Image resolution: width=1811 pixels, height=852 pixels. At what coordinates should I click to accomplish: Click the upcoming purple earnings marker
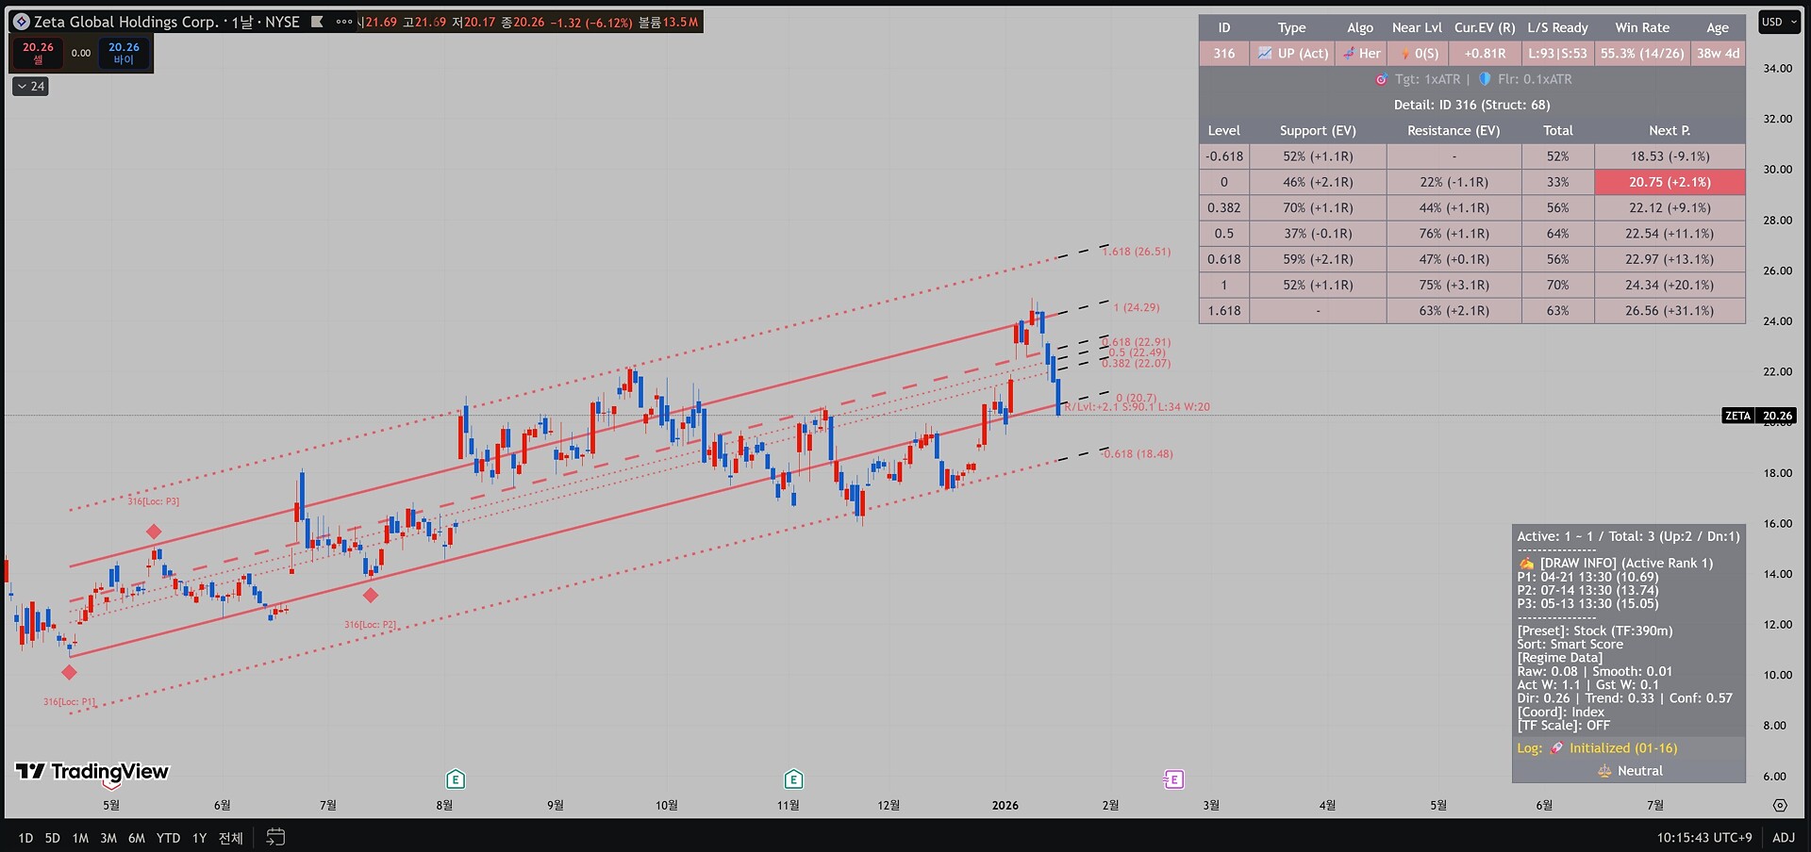pyautogui.click(x=1173, y=779)
